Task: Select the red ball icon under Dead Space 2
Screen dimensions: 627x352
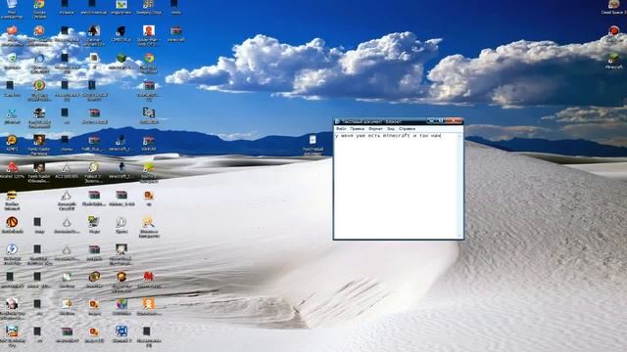Action: pos(614,30)
